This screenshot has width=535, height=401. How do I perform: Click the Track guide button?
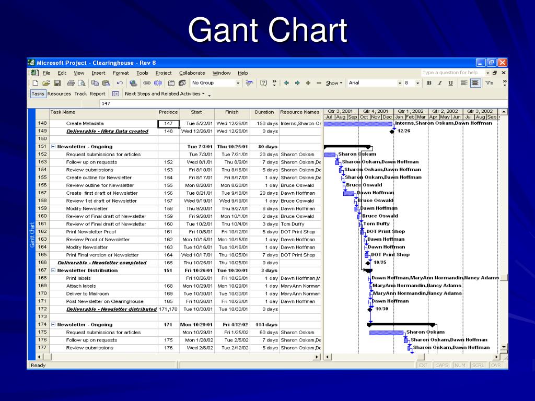[x=80, y=94]
